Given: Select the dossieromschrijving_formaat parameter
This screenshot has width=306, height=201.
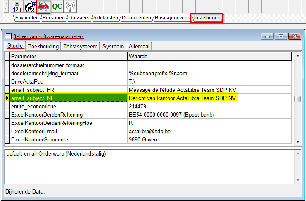Looking at the screenshot, I should [x=69, y=73].
